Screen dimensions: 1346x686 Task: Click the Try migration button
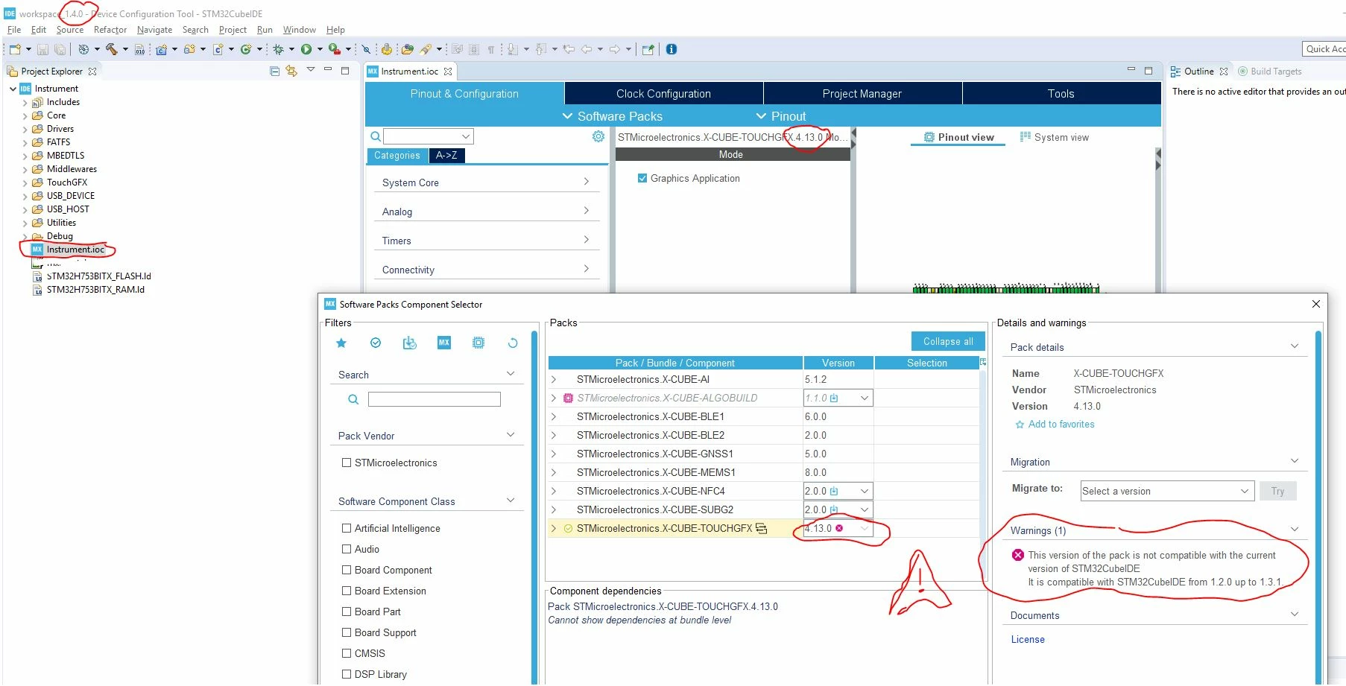1277,491
